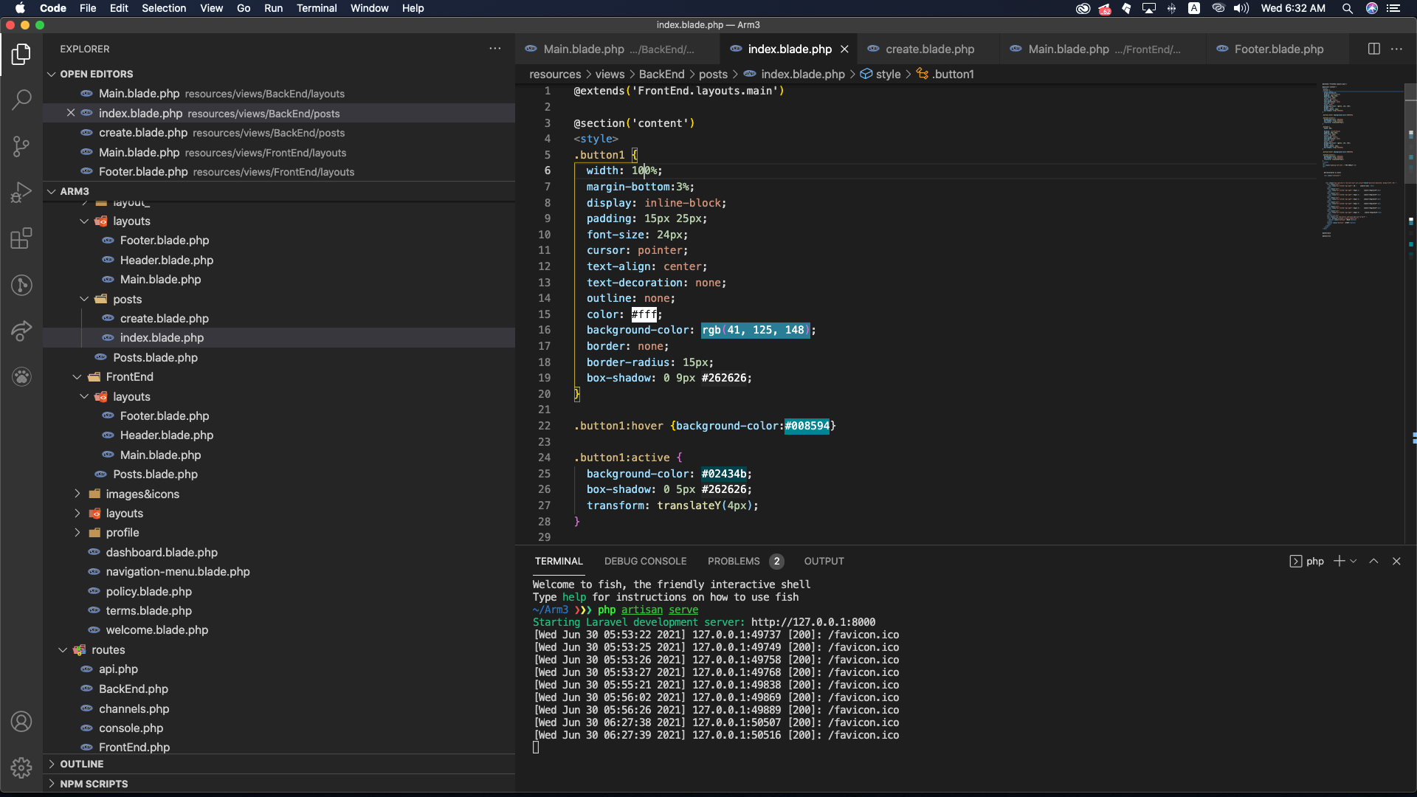Switch to the DEBUG CONSOLE tab
This screenshot has height=797, width=1417.
point(645,561)
